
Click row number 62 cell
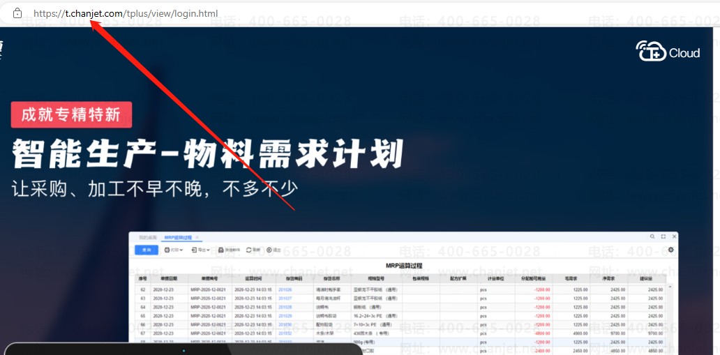142,289
